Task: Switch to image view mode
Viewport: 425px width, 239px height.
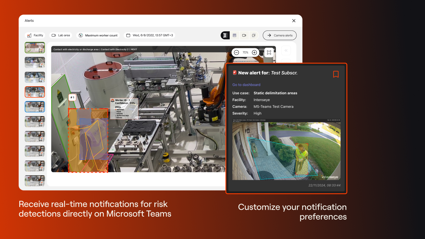Action: (x=235, y=35)
